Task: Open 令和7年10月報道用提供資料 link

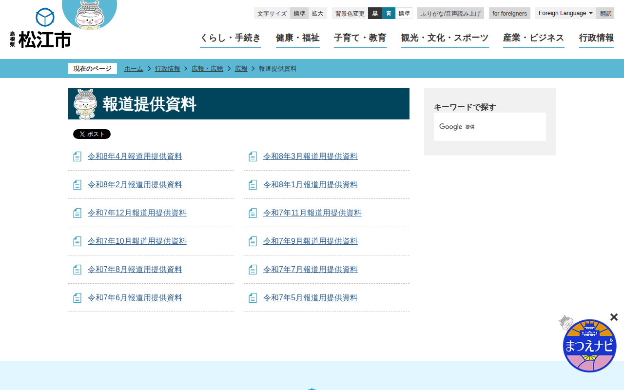Action: tap(137, 241)
